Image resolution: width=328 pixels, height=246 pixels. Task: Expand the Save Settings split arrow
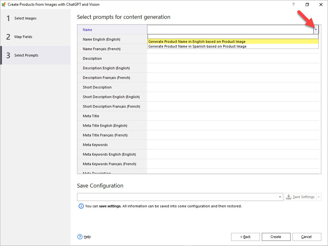319,197
